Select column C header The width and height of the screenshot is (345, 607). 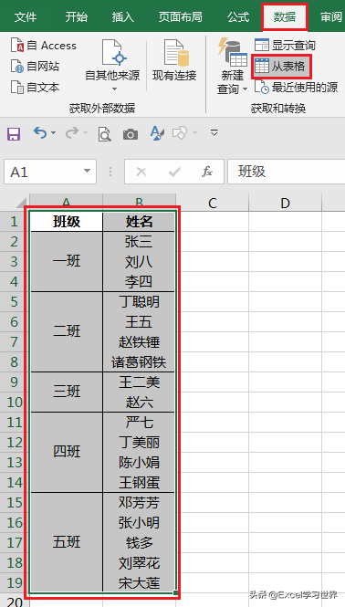[212, 203]
